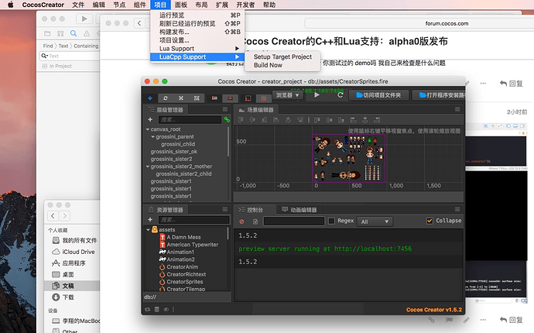Click the 打开程序安装路径 button

point(440,95)
